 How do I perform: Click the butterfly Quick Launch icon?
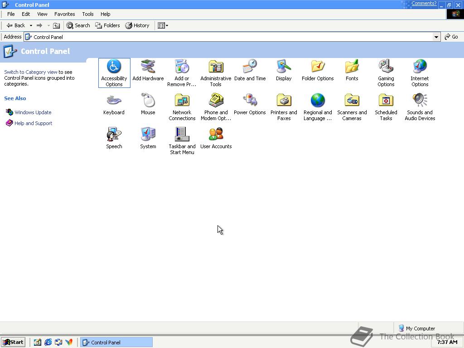[69, 343]
